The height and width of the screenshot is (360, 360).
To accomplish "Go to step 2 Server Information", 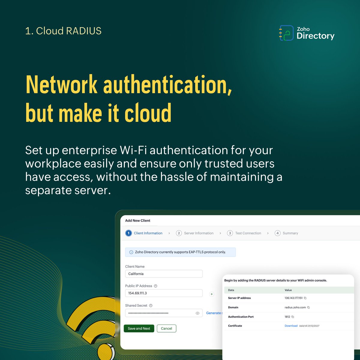I will [x=195, y=233].
